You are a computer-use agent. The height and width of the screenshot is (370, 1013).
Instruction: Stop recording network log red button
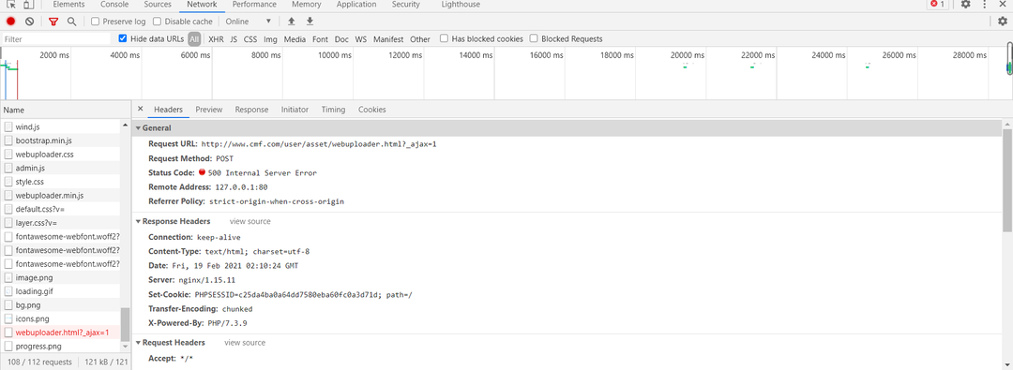click(x=11, y=22)
